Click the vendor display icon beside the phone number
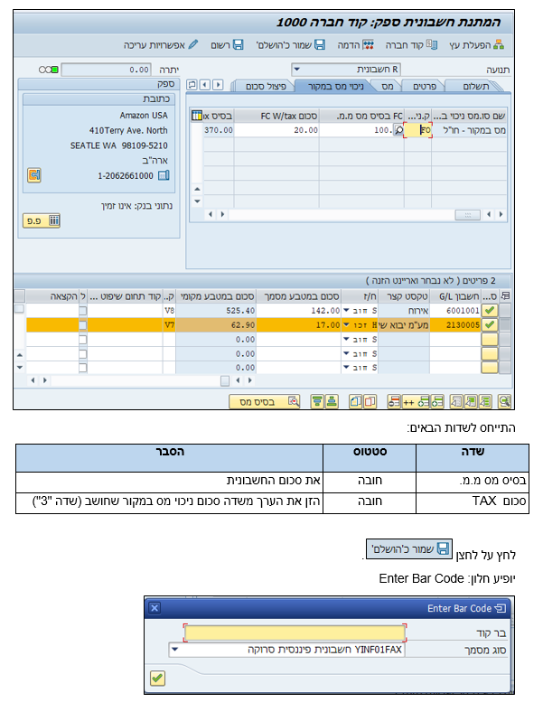This screenshot has width=543, height=712. [x=34, y=174]
